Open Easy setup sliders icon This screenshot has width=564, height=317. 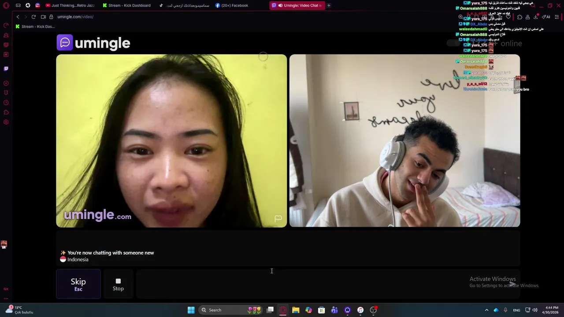coord(557,17)
